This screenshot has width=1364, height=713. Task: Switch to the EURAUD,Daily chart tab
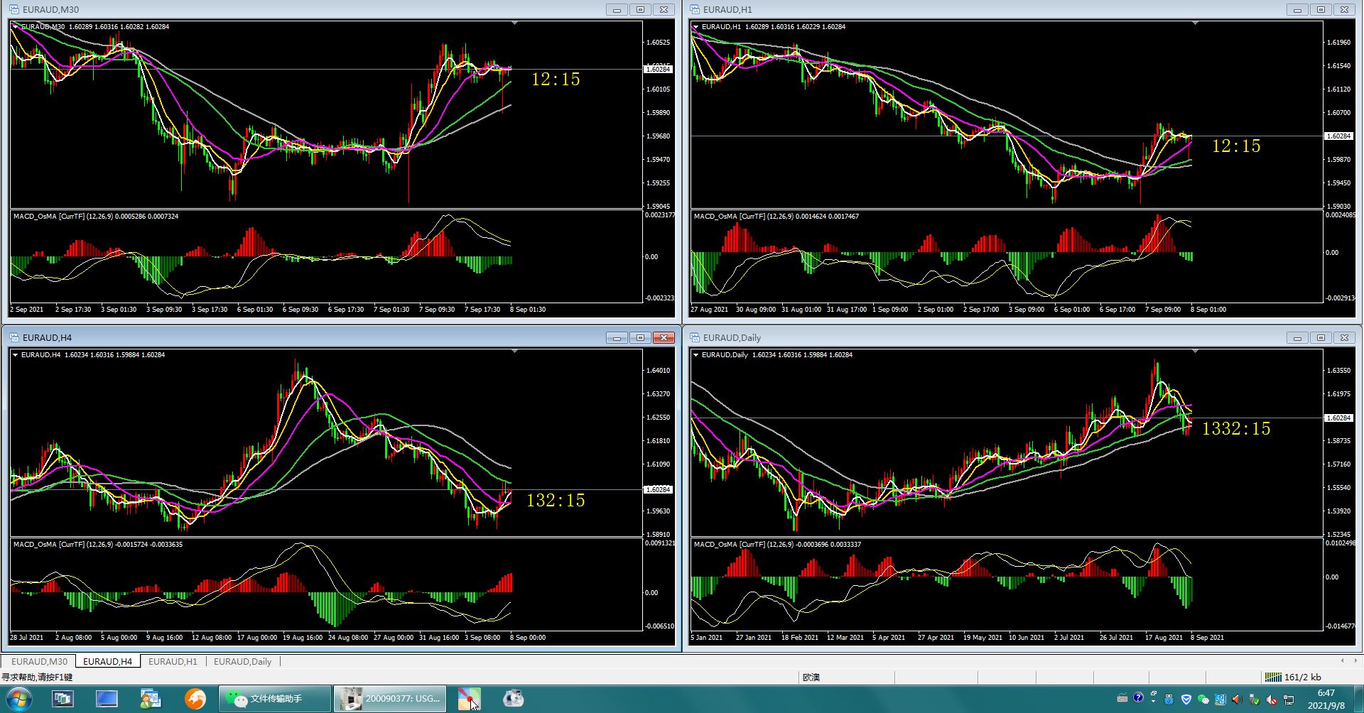[242, 661]
